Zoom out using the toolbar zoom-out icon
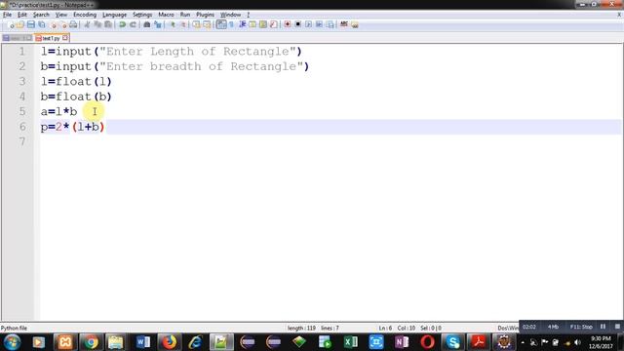The image size is (624, 351). (x=183, y=24)
